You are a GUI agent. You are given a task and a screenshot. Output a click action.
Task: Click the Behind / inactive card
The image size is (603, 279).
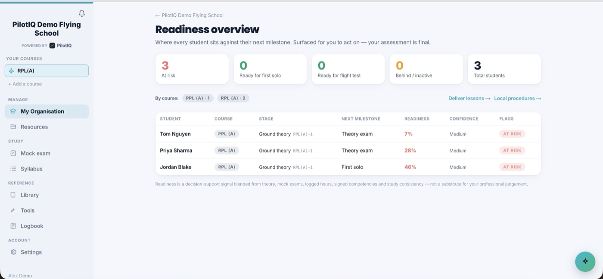point(426,69)
